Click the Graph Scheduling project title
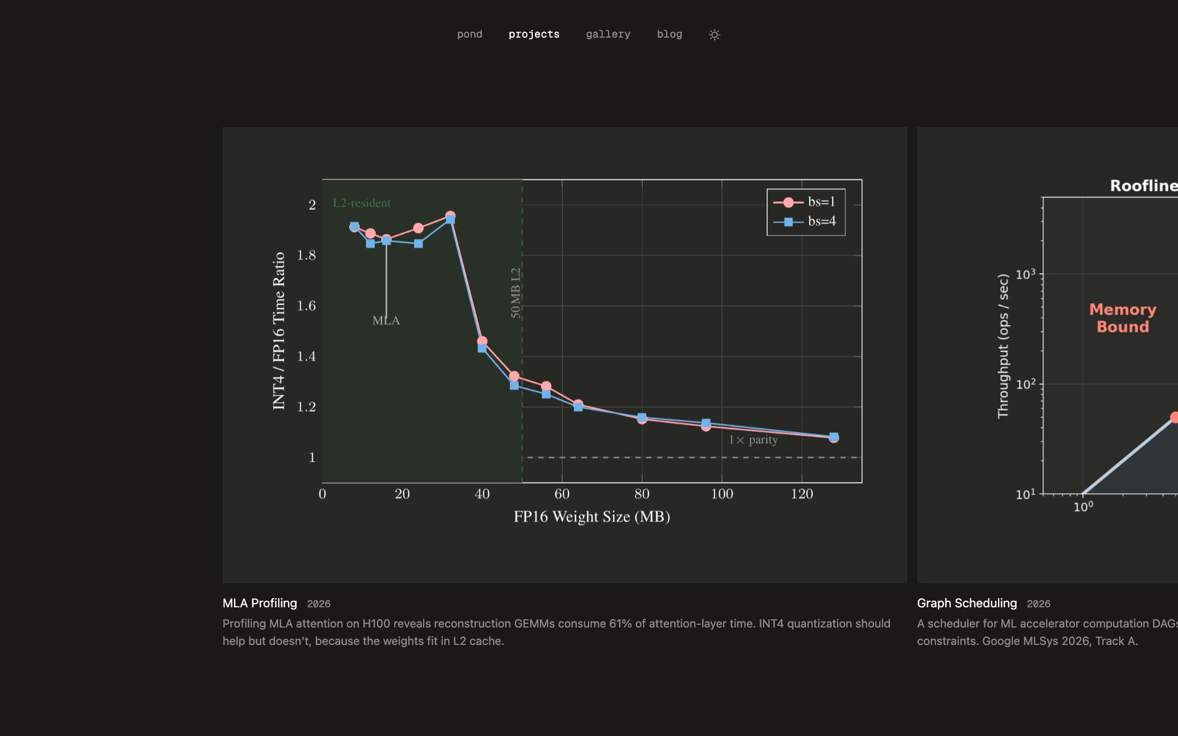 coord(967,603)
